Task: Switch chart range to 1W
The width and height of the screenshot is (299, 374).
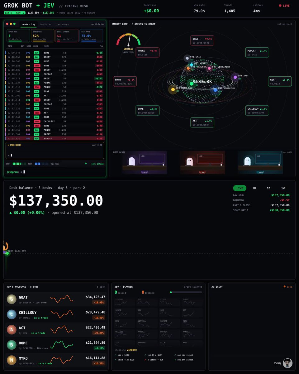Action: pos(283,188)
